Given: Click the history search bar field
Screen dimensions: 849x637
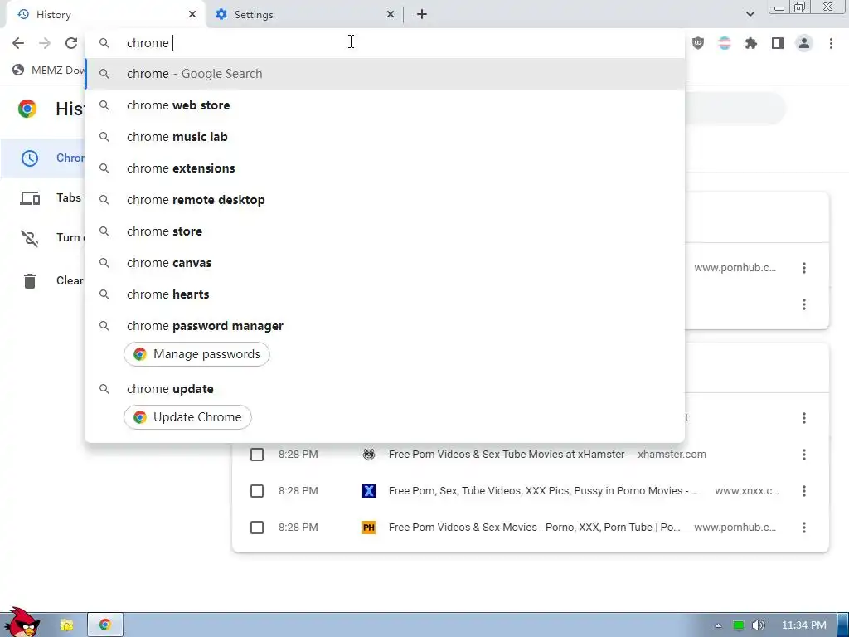Looking at the screenshot, I should coord(735,109).
